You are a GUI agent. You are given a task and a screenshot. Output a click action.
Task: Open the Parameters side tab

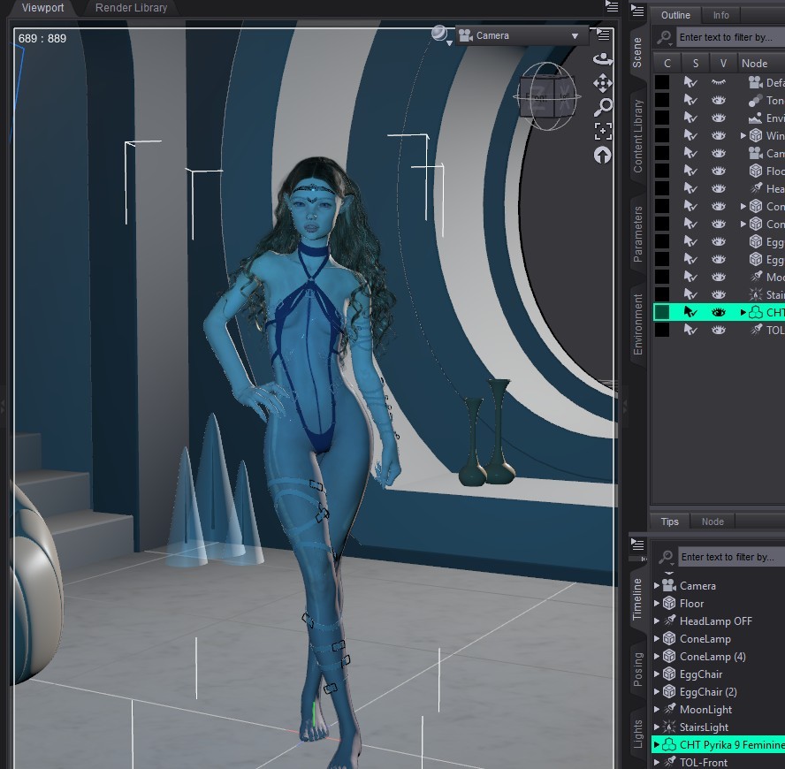point(638,234)
